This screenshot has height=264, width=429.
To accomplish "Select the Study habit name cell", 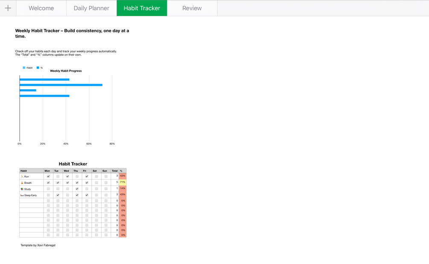I will [x=32, y=189].
